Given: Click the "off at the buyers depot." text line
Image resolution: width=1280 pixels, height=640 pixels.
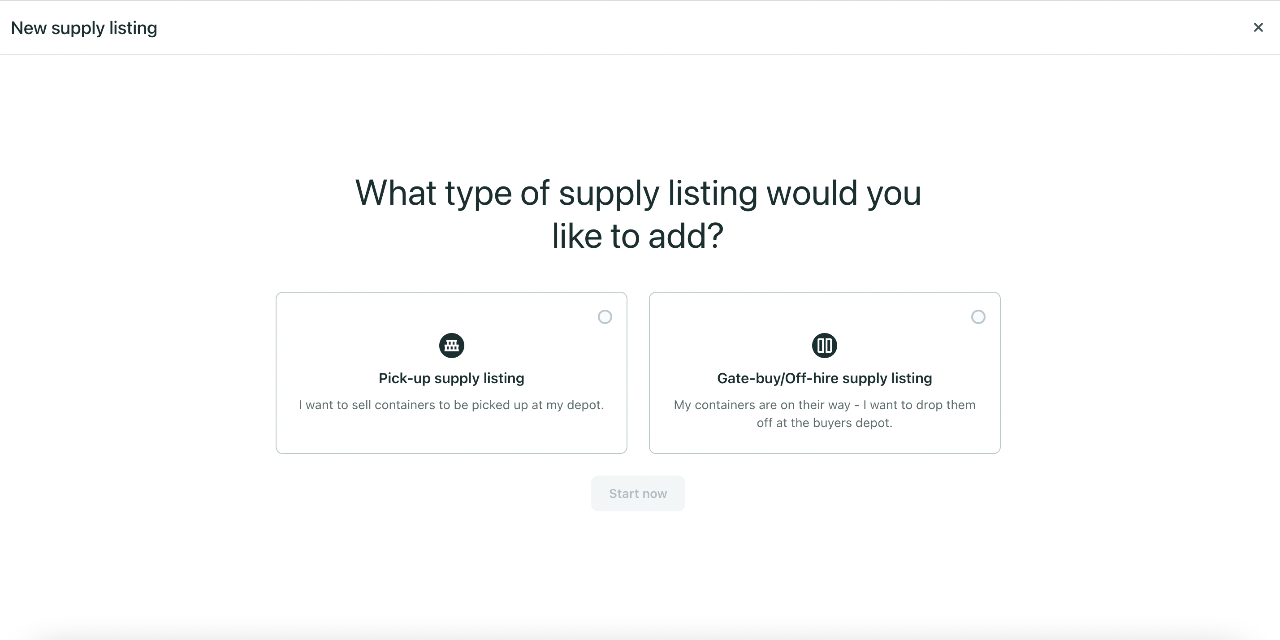Looking at the screenshot, I should [824, 423].
